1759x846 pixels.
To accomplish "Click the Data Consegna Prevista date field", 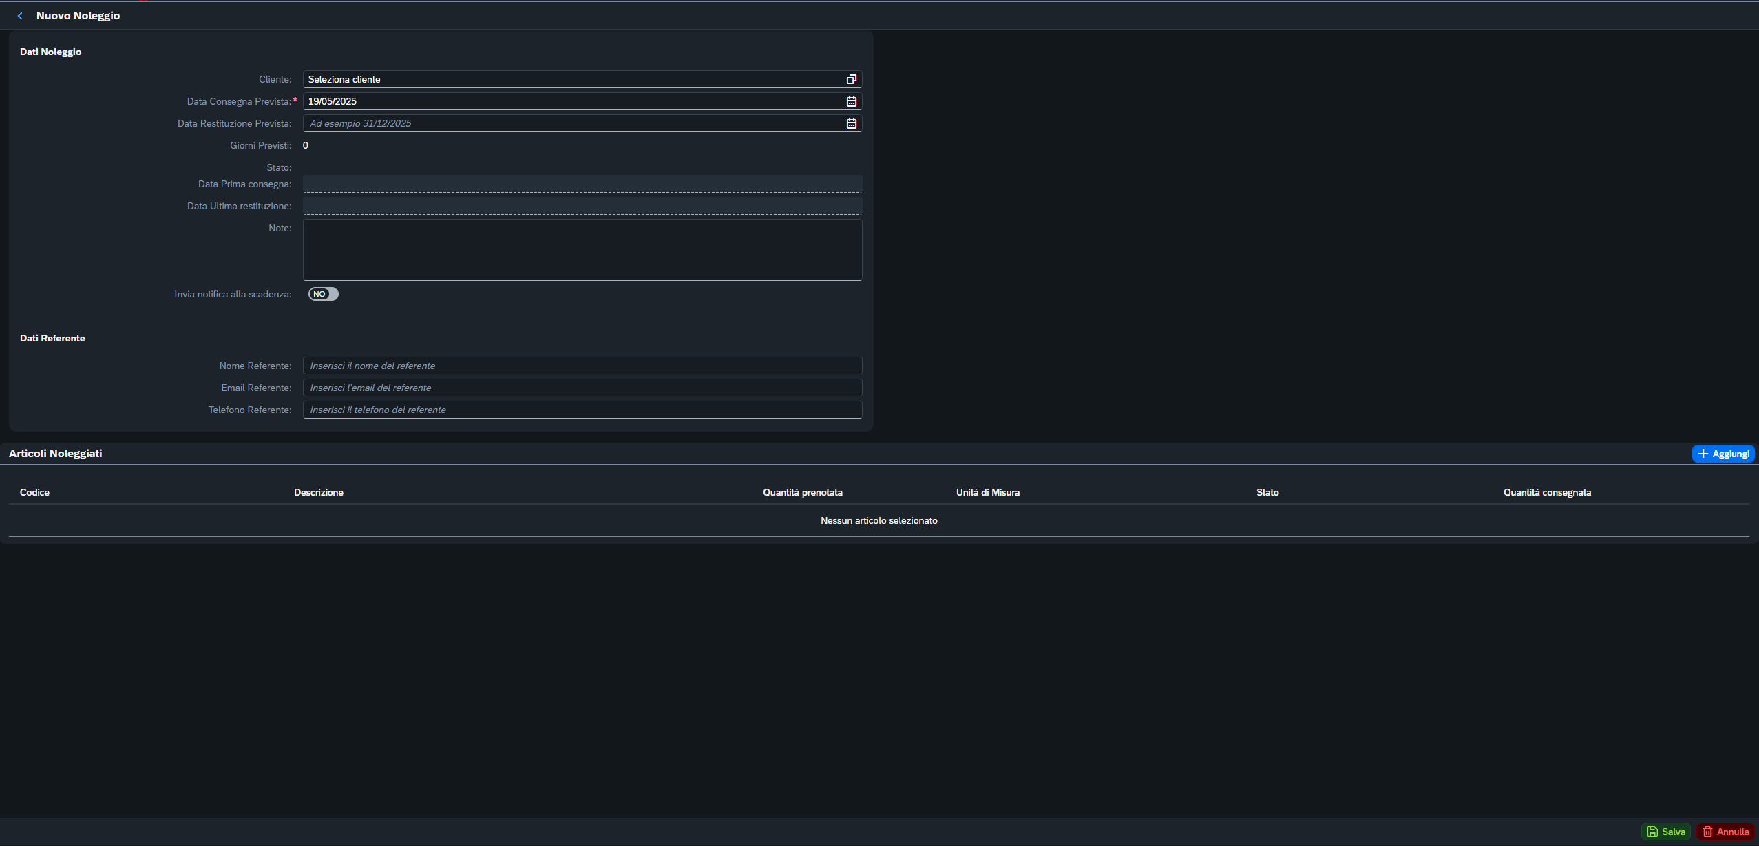I will 571,102.
